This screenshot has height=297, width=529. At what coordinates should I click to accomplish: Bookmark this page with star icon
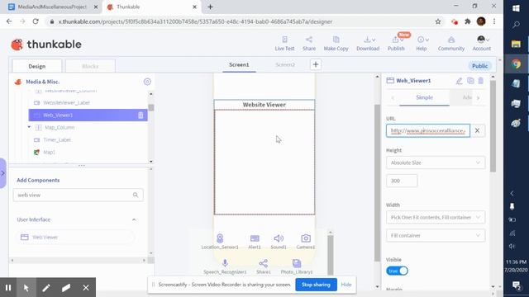[438, 21]
